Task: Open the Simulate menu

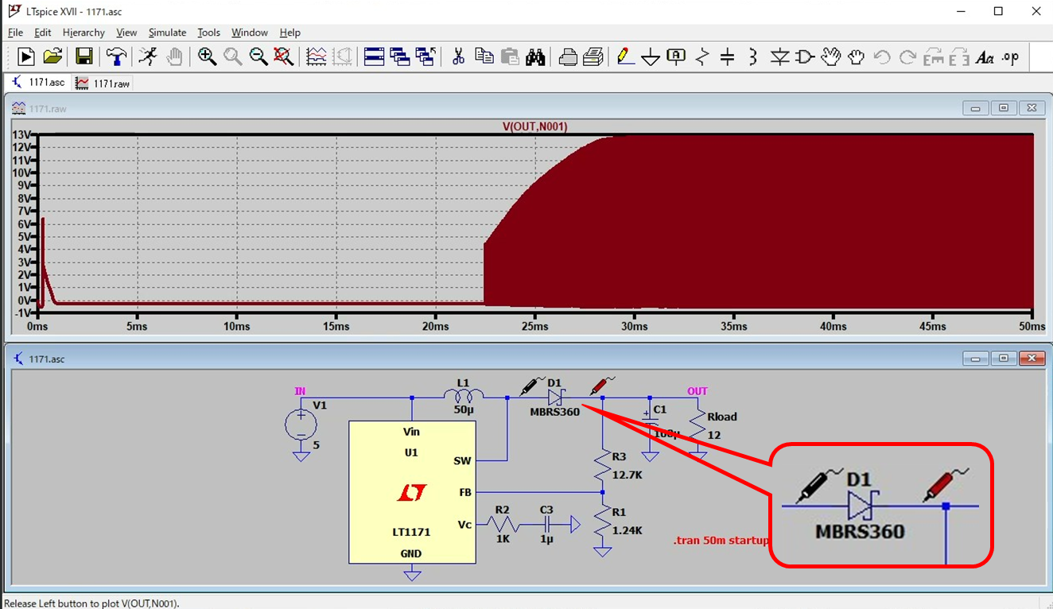Action: coord(167,33)
